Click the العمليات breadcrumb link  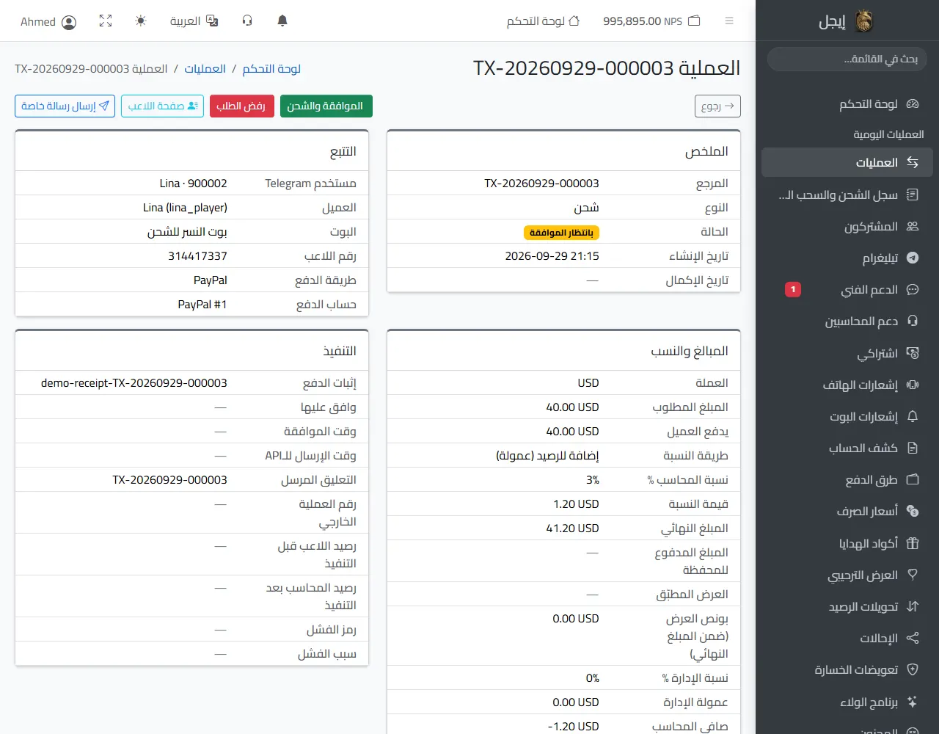click(205, 69)
